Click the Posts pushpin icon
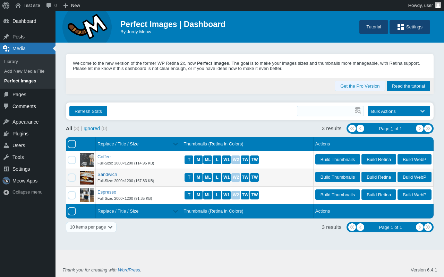 [x=6, y=37]
